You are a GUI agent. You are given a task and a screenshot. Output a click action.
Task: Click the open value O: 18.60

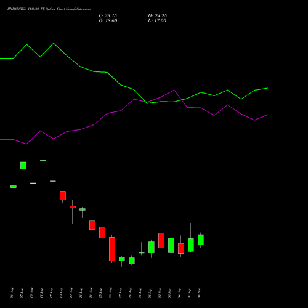click(108, 21)
